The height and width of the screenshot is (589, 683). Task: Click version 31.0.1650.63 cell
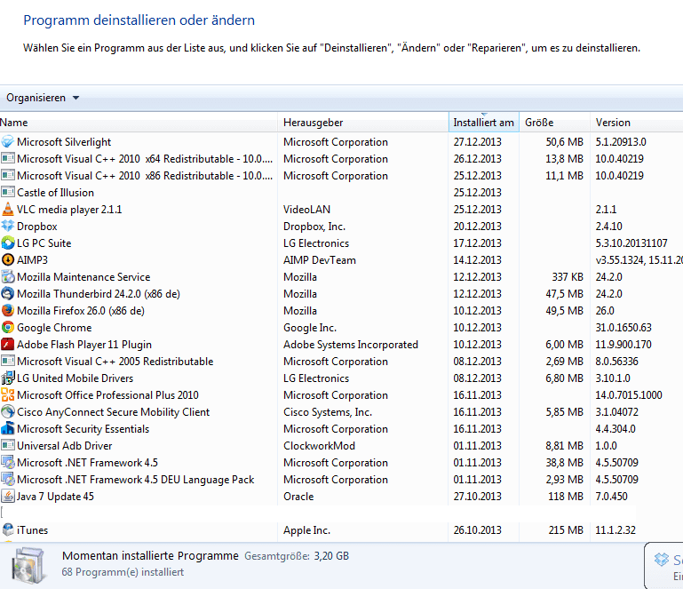(623, 328)
